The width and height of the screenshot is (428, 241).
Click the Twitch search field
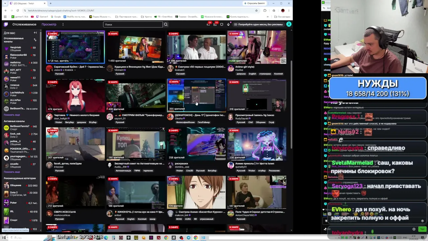133,24
